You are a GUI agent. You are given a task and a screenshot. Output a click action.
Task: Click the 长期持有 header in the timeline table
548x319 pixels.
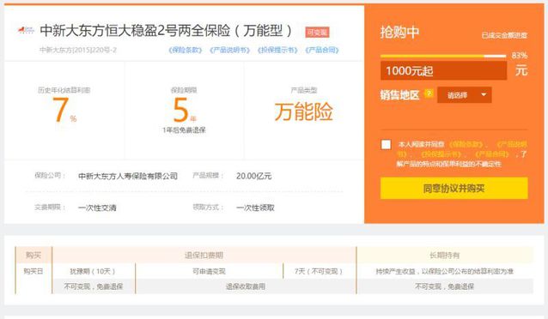coord(445,256)
